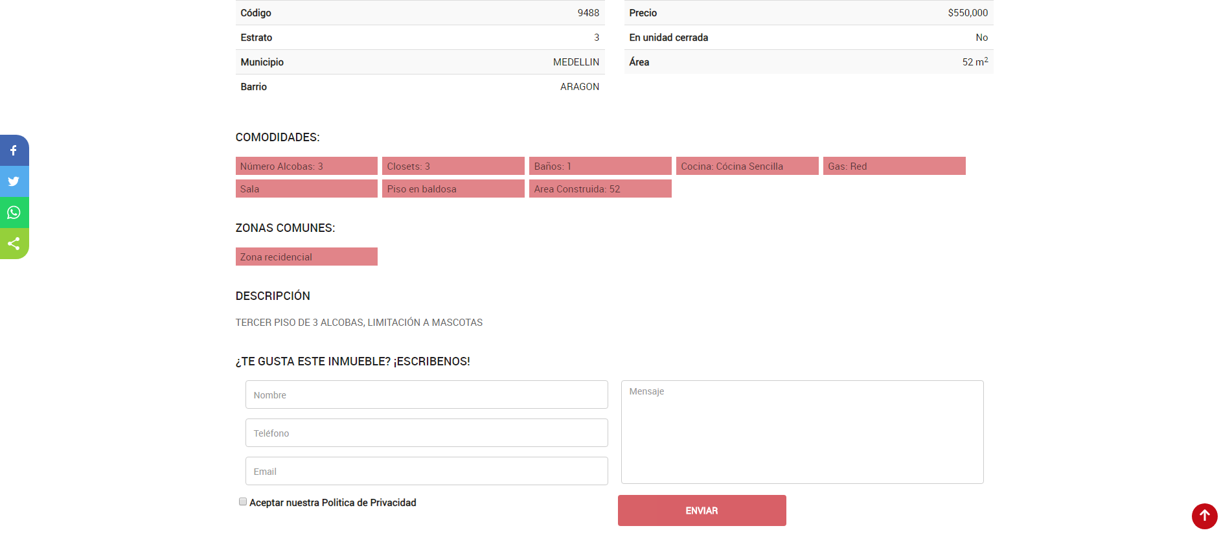Click the Area Construida: 52 tag
This screenshot has height=550, width=1221.
tap(600, 189)
